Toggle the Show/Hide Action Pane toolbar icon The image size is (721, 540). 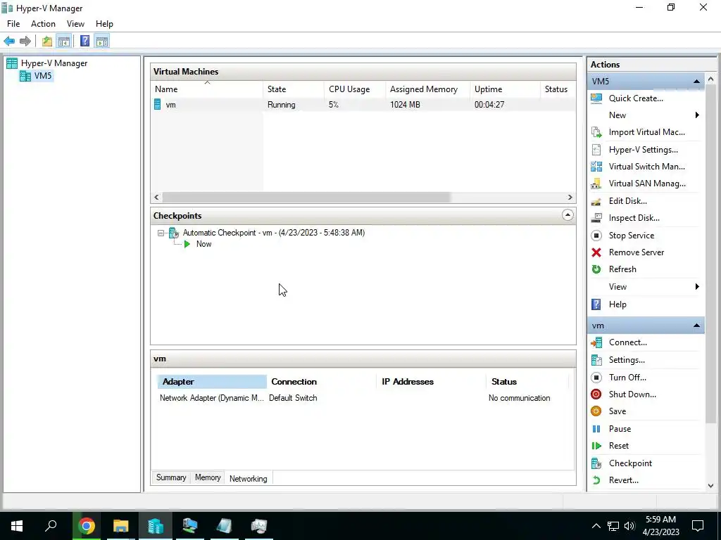tap(102, 41)
